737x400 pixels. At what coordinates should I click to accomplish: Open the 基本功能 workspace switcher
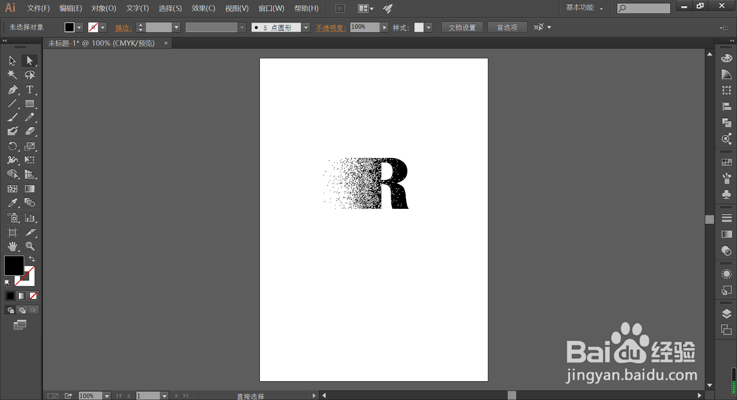pos(584,8)
